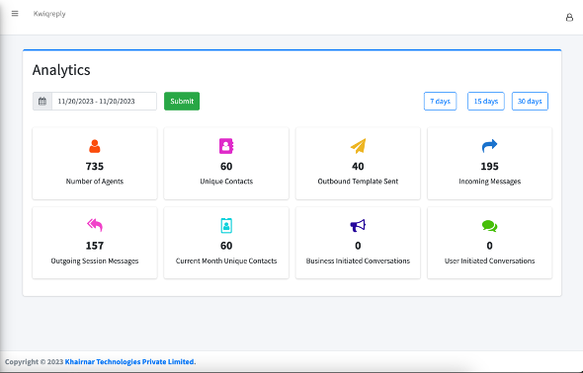The width and height of the screenshot is (583, 373).
Task: Click the Unique Contacts label
Action: click(226, 182)
